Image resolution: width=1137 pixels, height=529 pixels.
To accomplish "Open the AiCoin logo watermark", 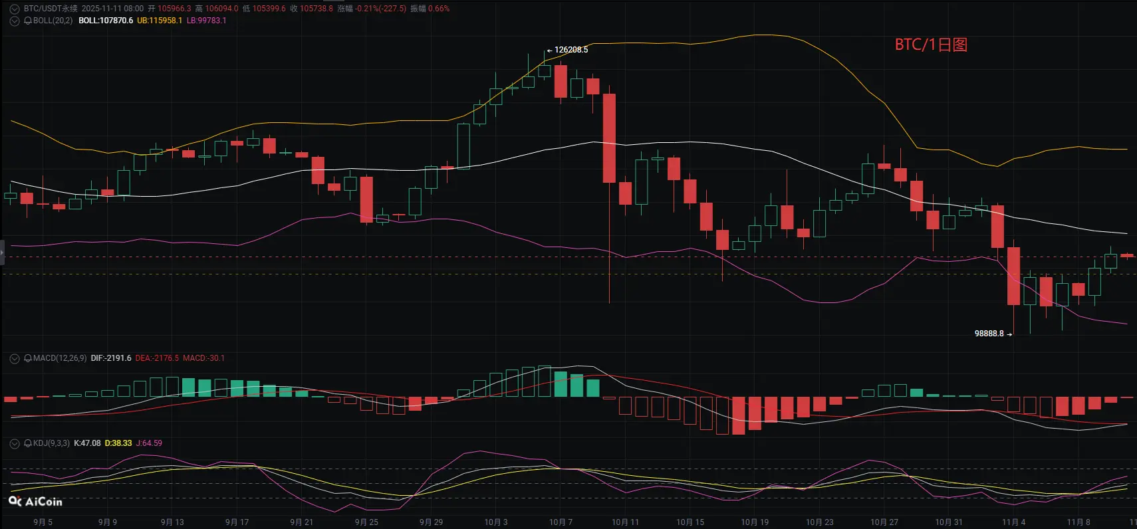I will [35, 502].
